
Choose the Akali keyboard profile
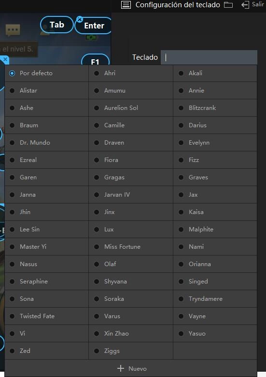point(215,73)
